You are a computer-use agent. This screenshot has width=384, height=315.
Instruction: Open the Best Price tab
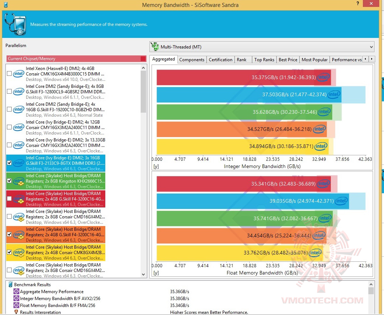[x=288, y=60]
